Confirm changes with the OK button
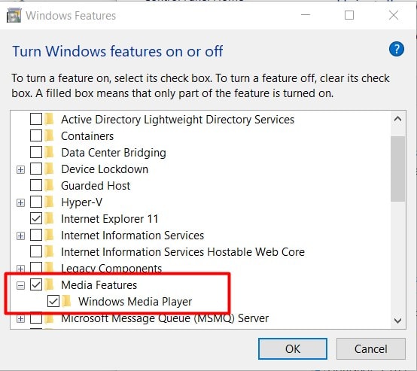Viewport: 417px width, 371px height. [293, 348]
